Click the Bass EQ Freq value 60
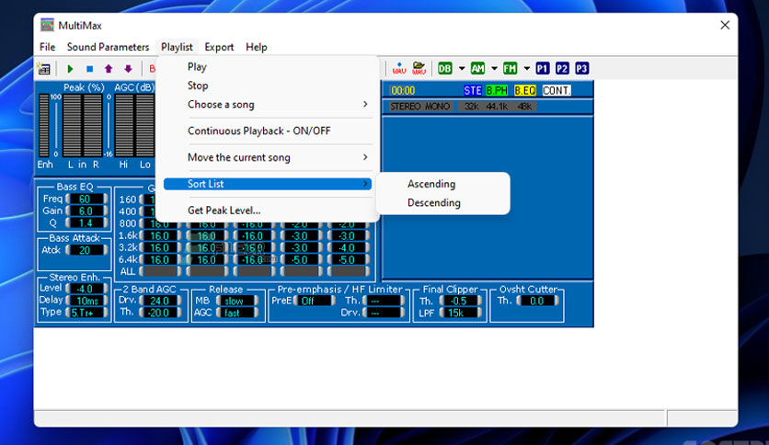Viewport: 769px width, 445px height. click(x=86, y=199)
